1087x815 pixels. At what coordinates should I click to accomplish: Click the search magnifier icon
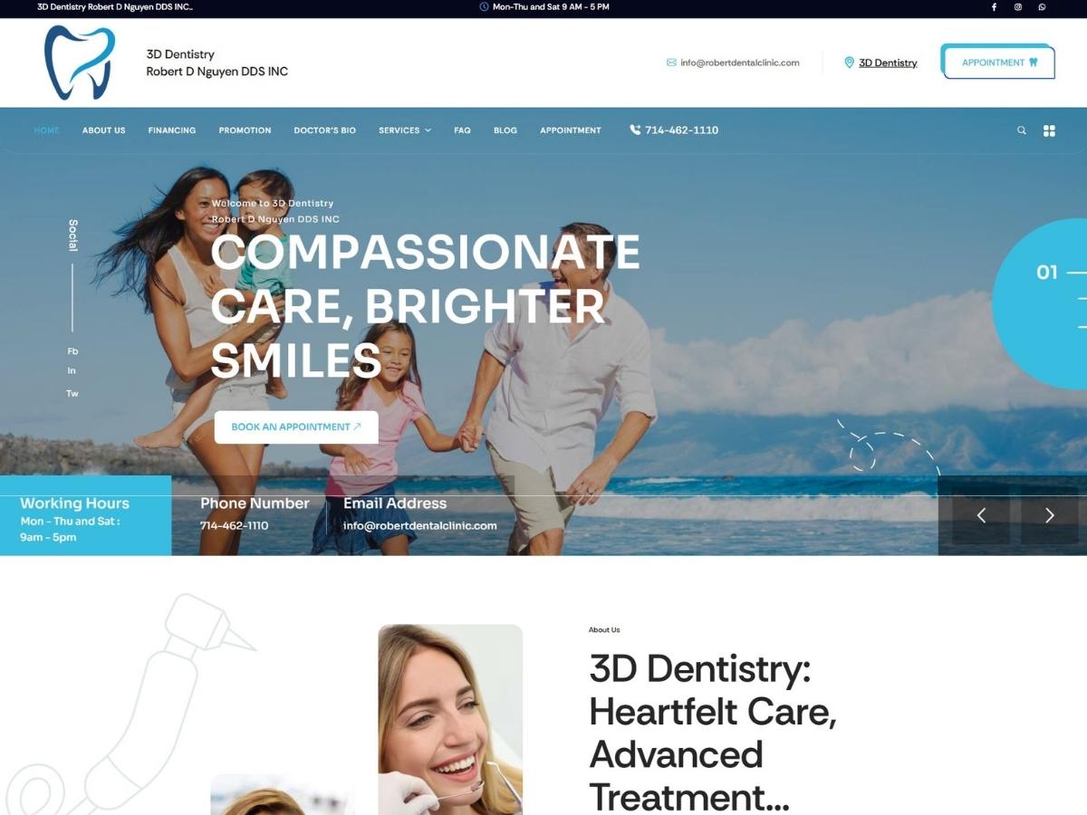1022,130
